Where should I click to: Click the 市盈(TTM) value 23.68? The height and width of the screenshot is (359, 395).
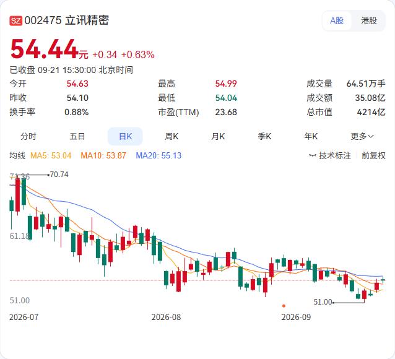[226, 112]
